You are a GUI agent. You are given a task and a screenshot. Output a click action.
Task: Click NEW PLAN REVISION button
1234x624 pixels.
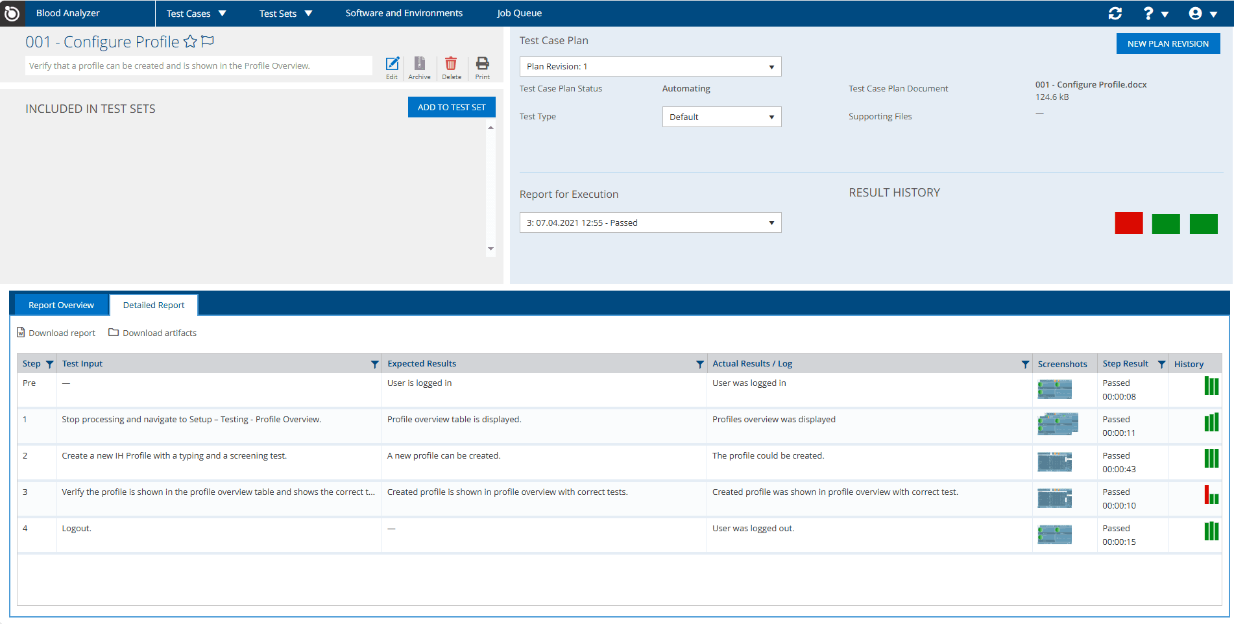[x=1168, y=44]
